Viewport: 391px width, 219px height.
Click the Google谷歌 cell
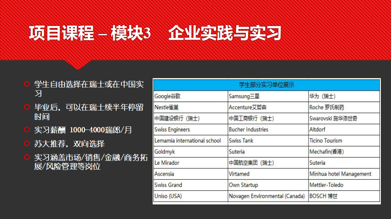(191, 96)
